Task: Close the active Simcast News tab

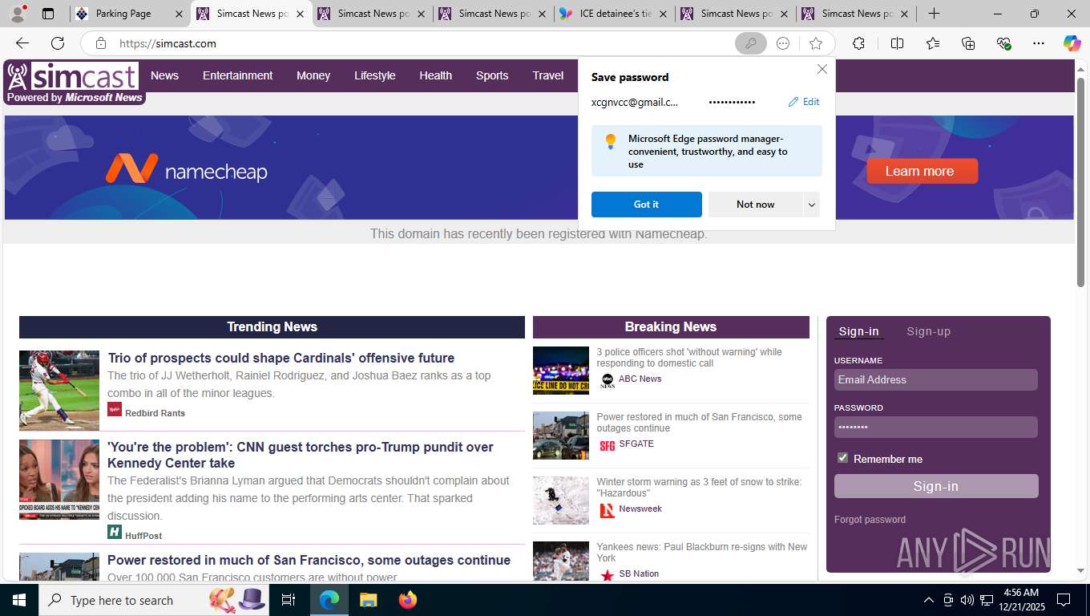Action: coord(300,14)
